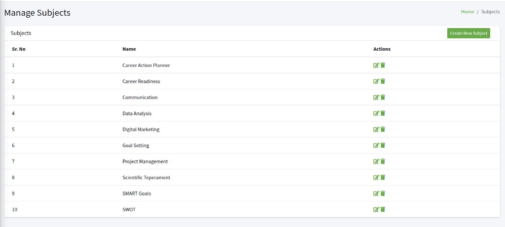The image size is (505, 227).
Task: Delete the SWOT subject
Action: coord(383,210)
